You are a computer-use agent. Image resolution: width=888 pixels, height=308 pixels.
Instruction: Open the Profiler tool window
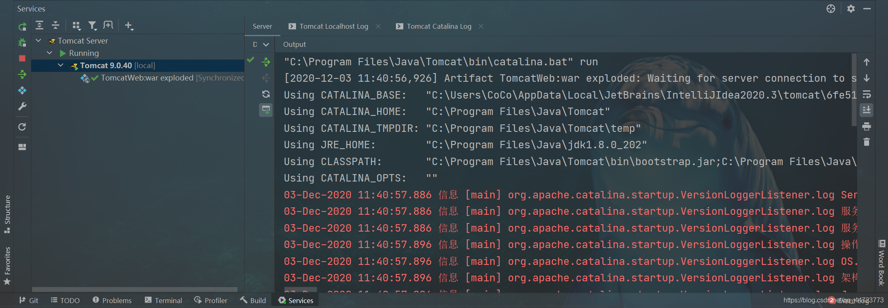pyautogui.click(x=210, y=301)
